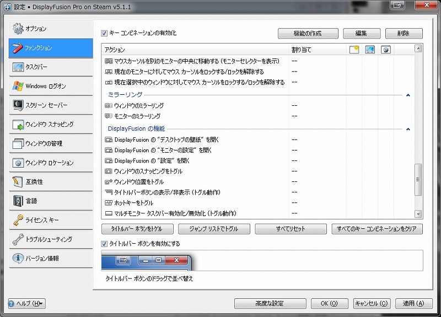Viewport: 441px width, 317px height.
Task: Click the DisplayFusion titlebar button in preview
Action: (x=123, y=260)
